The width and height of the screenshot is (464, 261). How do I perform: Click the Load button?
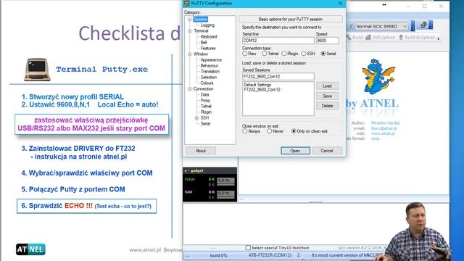pos(327,86)
